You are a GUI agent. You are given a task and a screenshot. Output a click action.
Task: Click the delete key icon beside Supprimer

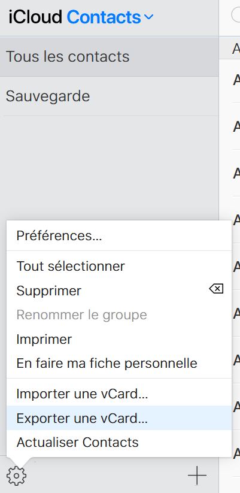(x=216, y=289)
